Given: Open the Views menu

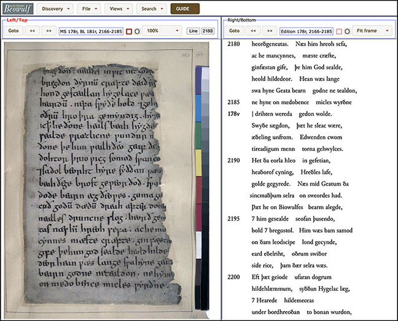Looking at the screenshot, I should 119,9.
